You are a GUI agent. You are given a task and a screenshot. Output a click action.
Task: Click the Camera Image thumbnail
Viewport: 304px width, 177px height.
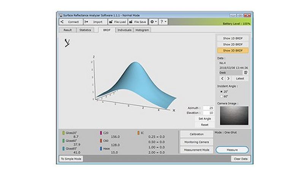[233, 116]
